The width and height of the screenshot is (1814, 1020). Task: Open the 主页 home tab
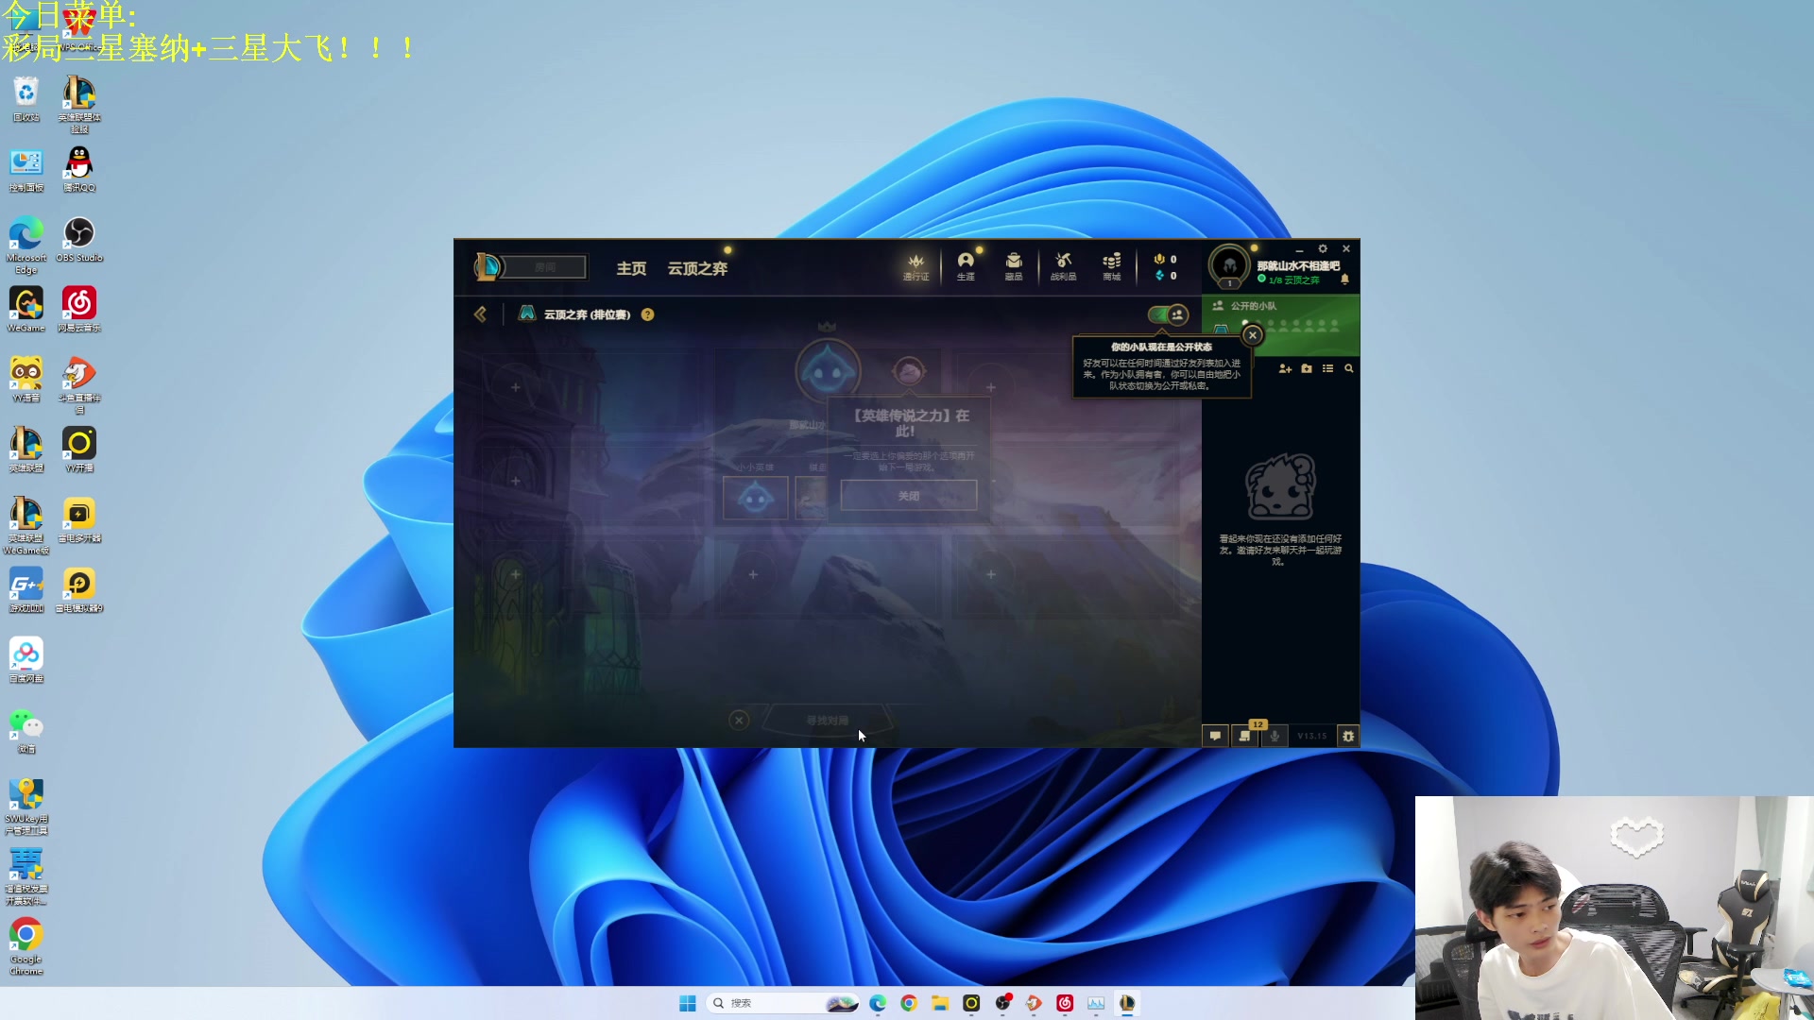coord(631,268)
